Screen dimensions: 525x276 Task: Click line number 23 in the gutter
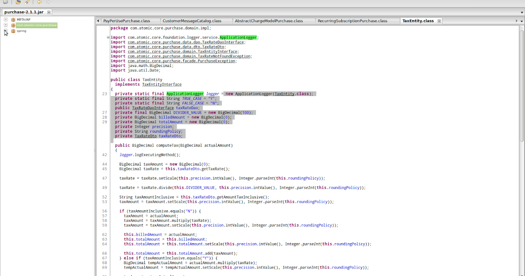pyautogui.click(x=104, y=94)
